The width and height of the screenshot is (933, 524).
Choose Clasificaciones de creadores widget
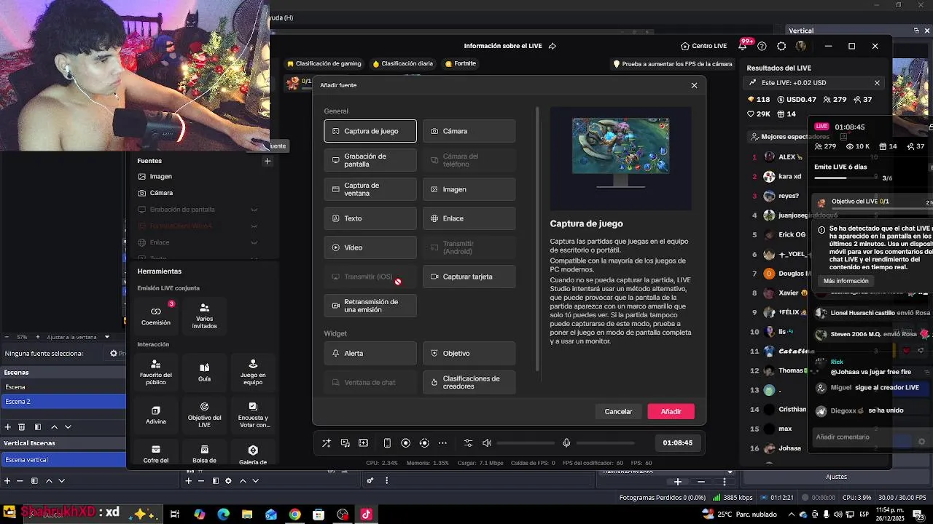click(x=469, y=382)
